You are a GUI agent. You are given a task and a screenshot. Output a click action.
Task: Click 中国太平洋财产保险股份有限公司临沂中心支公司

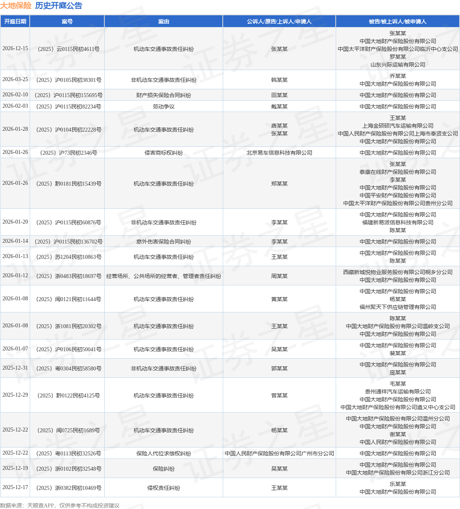(x=398, y=49)
